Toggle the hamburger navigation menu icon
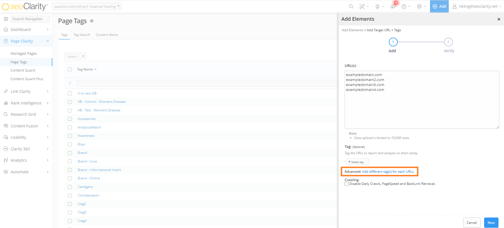This screenshot has width=504, height=228. click(x=6, y=19)
